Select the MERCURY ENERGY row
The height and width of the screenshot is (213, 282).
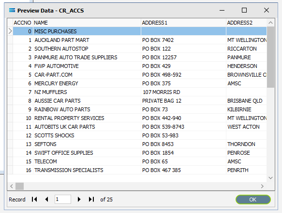[x=140, y=83]
